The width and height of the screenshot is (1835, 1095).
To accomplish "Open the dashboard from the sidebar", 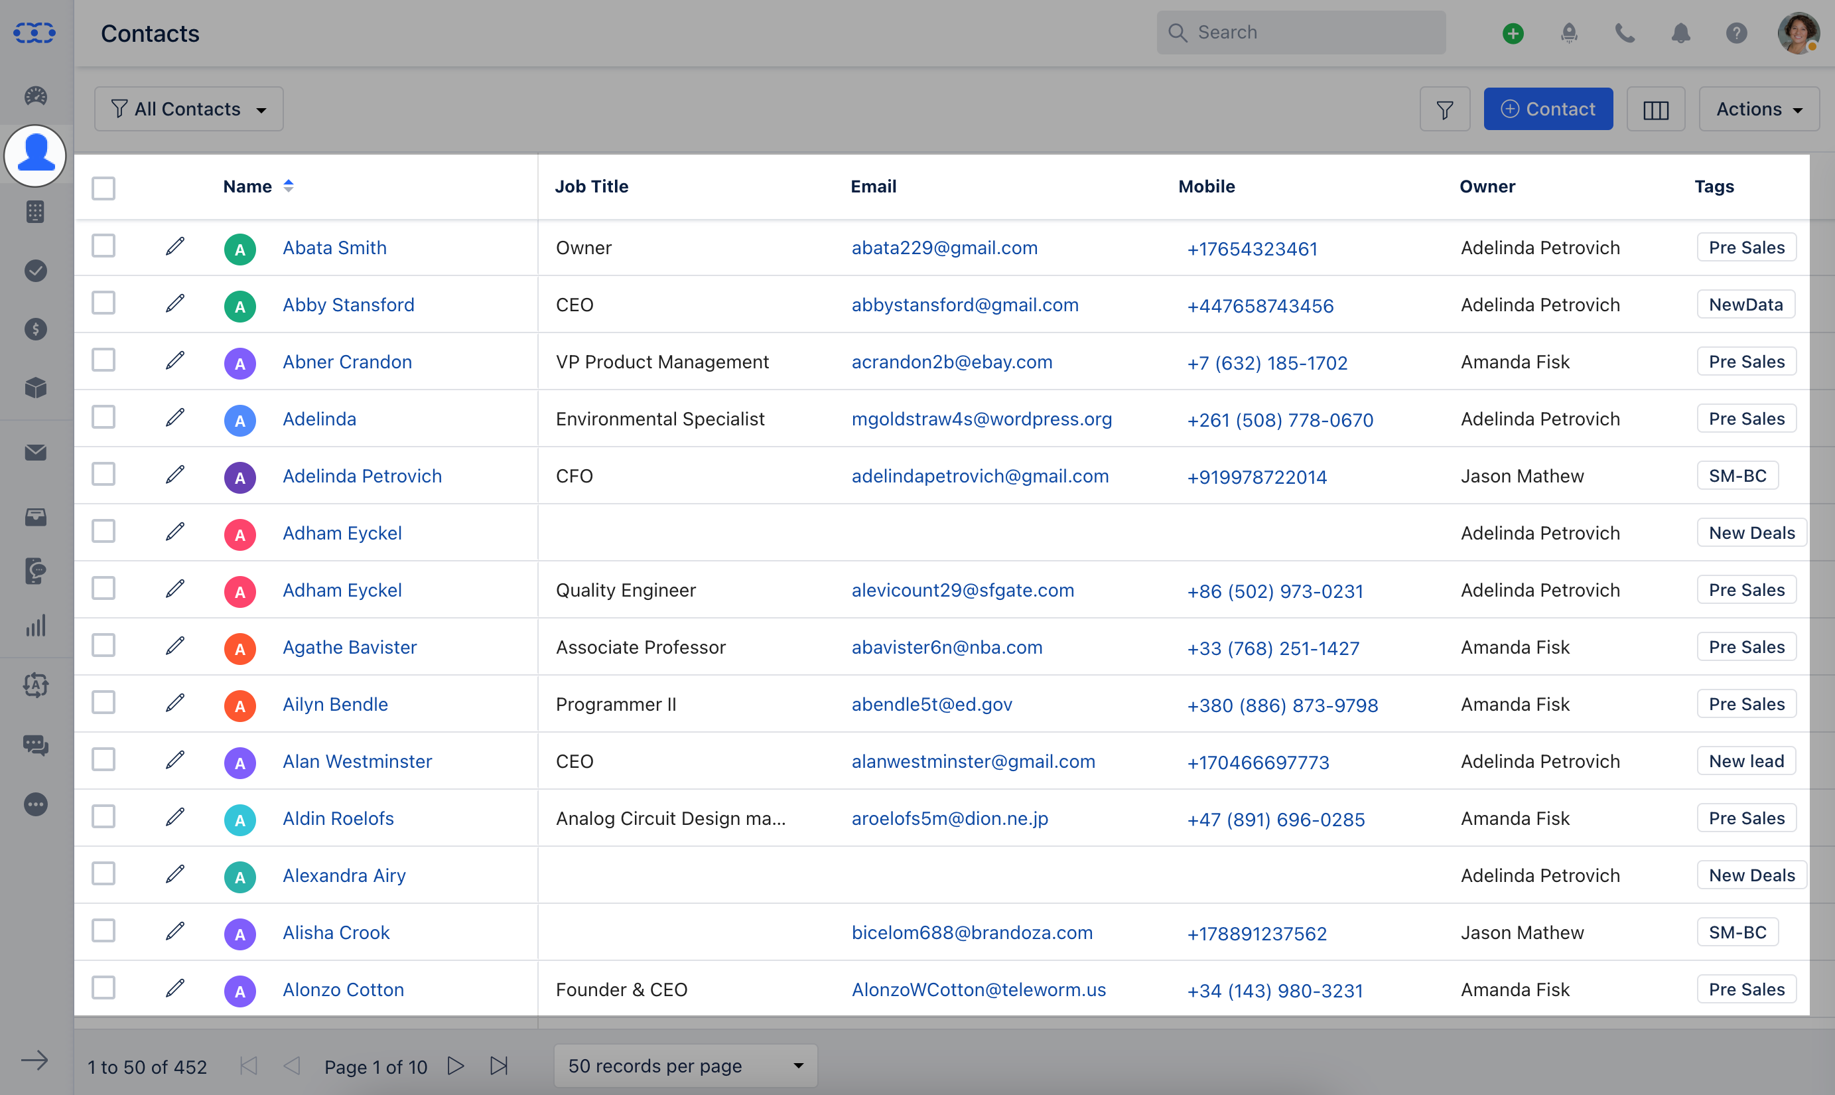I will [35, 96].
